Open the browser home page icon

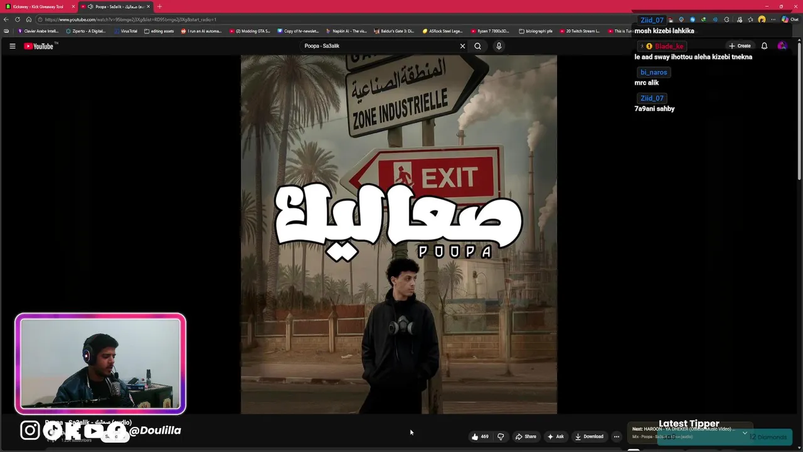click(x=29, y=19)
